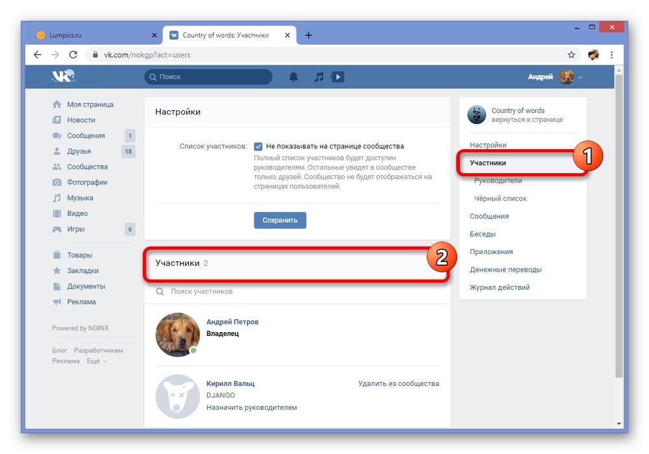Click the Игры counter badge 6
649x454 pixels.
click(130, 229)
